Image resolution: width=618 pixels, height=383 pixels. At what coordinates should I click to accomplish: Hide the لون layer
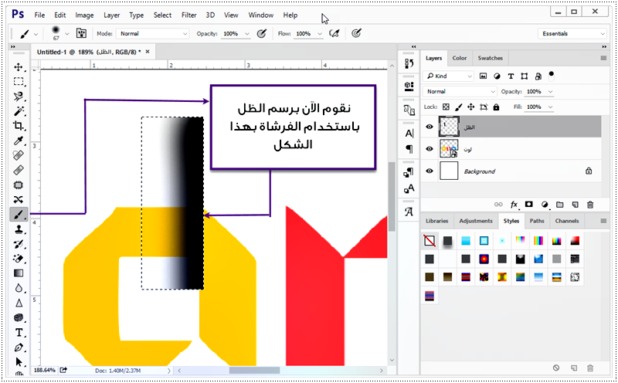[x=430, y=149]
